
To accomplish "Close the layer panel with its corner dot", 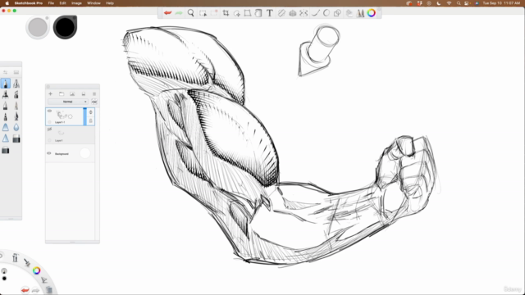I will click(x=48, y=87).
